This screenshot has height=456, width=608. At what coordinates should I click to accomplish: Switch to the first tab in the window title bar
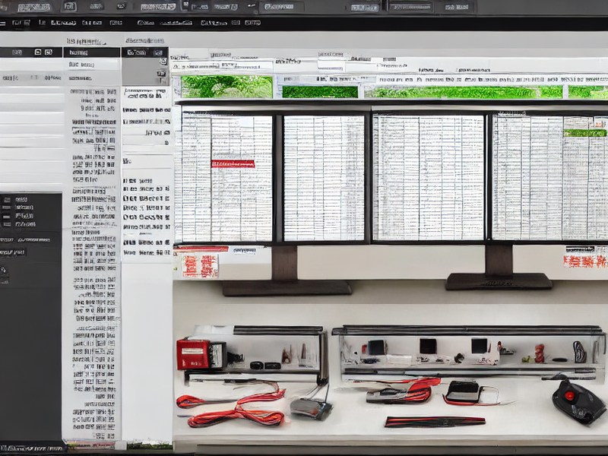34,7
